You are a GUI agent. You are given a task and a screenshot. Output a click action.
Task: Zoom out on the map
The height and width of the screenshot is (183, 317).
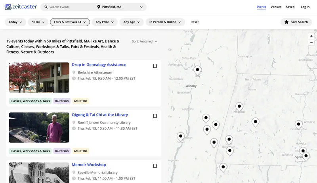click(311, 42)
